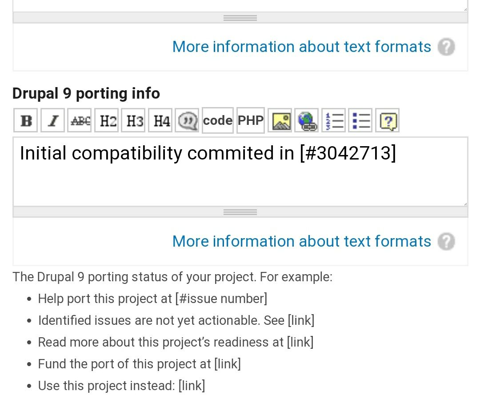480x399 pixels.
Task: Click the example 'Fund the port of this project at [link]'
Action: [x=139, y=364]
